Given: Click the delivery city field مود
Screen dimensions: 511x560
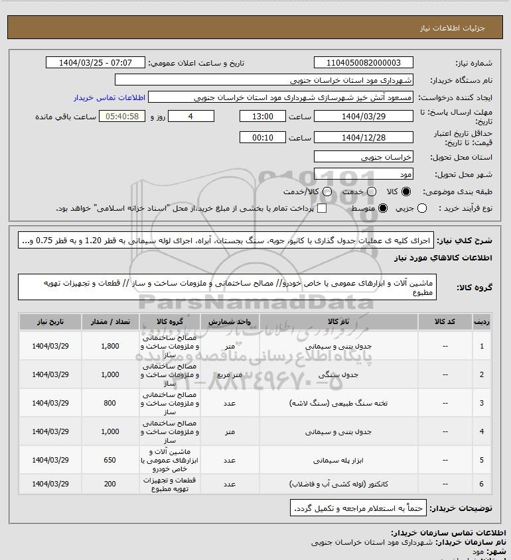Looking at the screenshot, I should point(363,174).
